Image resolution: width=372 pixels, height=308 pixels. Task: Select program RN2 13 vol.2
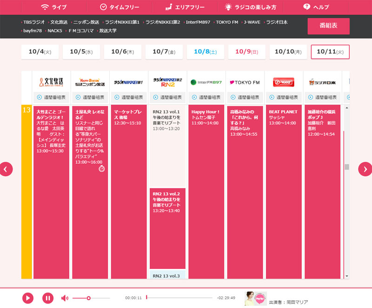click(x=167, y=228)
